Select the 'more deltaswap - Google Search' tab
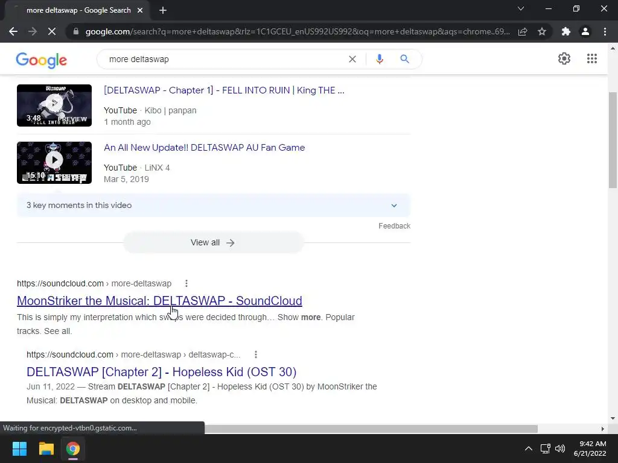Screen dimensions: 618x463 click(78, 10)
